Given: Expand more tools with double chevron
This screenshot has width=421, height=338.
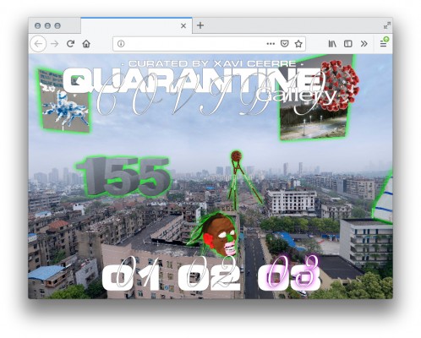Looking at the screenshot, I should [364, 44].
